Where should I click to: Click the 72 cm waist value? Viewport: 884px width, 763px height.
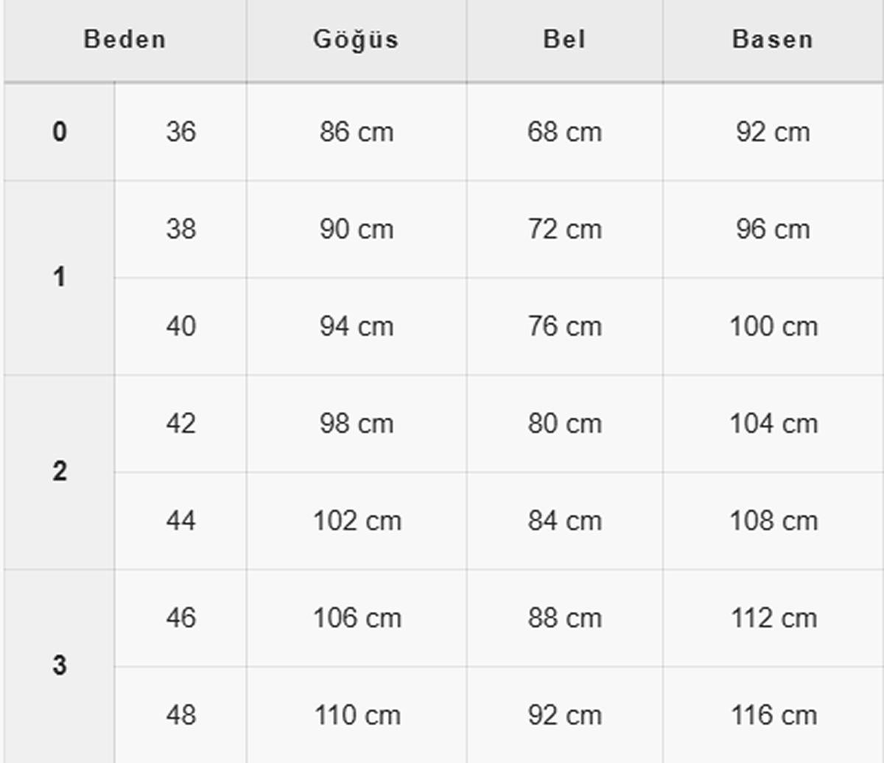tap(564, 229)
